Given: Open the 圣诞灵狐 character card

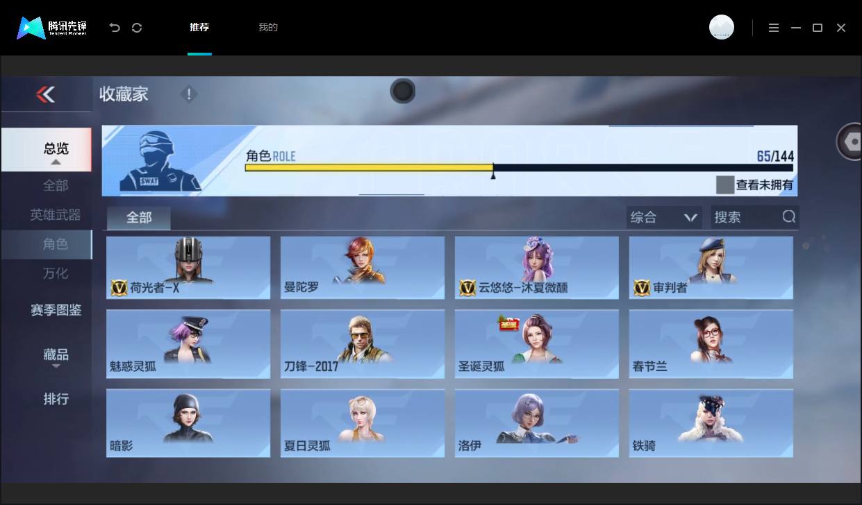Looking at the screenshot, I should click(x=537, y=344).
